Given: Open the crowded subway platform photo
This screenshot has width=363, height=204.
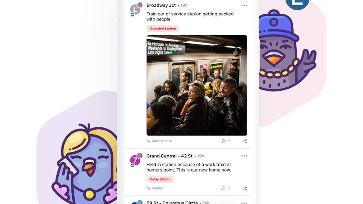Looking at the screenshot, I should coord(197,85).
